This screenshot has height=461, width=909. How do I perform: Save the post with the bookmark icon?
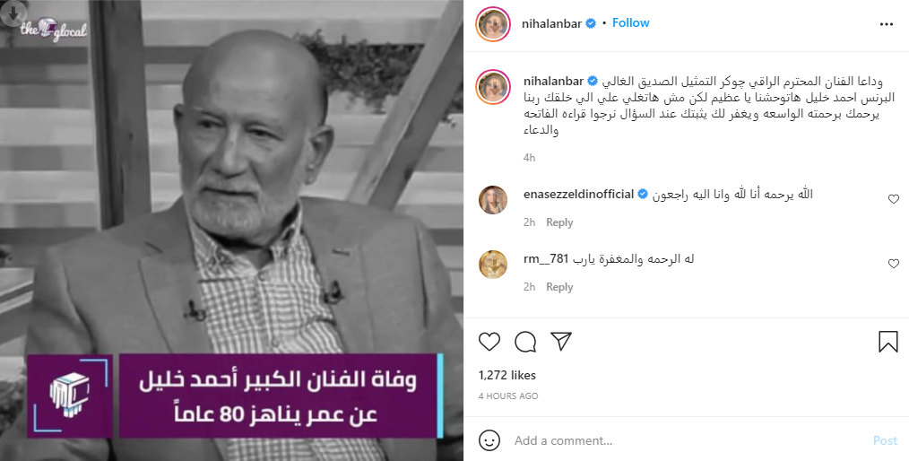[x=887, y=342]
